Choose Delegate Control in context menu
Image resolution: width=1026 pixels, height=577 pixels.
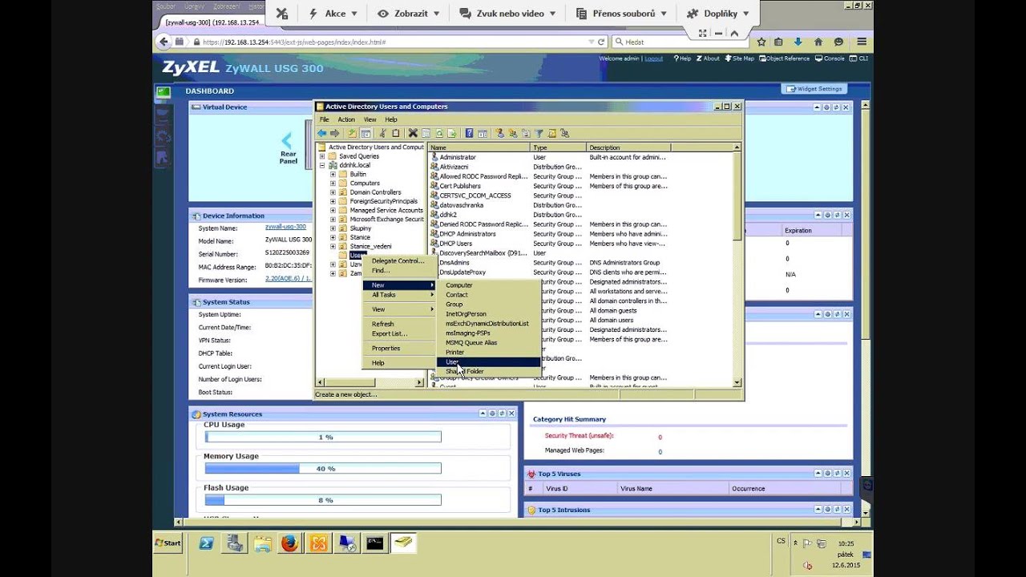(398, 261)
